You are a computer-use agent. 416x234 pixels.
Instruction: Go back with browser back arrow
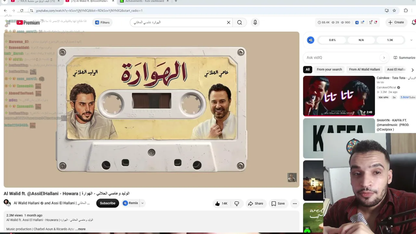(x=6, y=11)
